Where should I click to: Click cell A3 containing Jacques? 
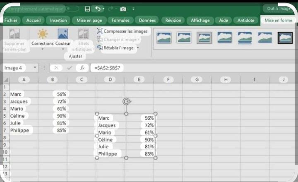[24, 101]
